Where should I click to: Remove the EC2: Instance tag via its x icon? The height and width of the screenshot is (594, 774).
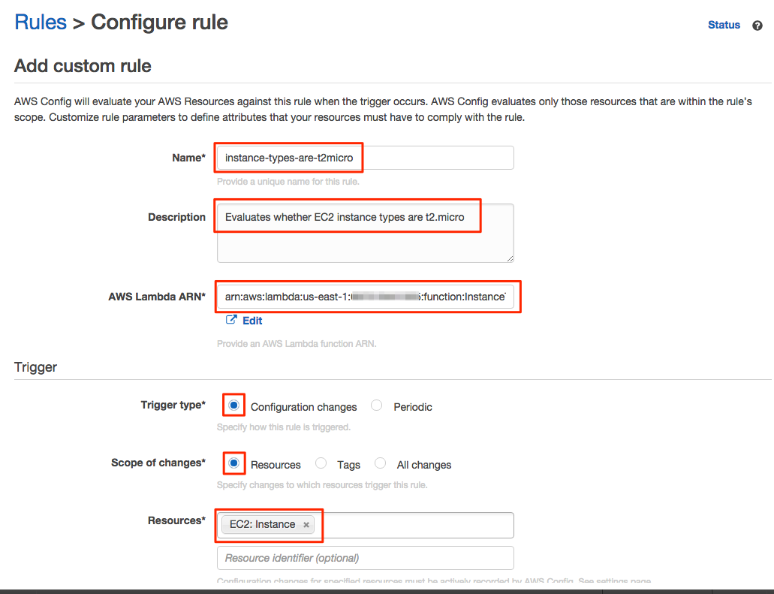tap(306, 525)
